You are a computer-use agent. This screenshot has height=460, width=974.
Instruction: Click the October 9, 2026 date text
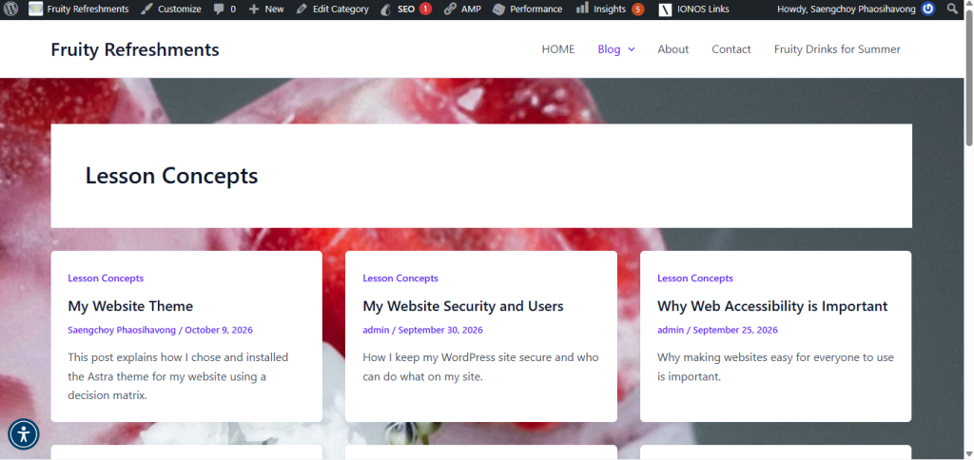219,330
